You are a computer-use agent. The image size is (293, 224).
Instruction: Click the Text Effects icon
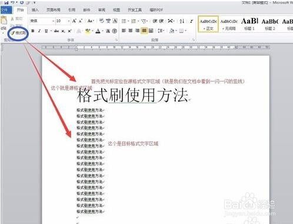point(79,31)
